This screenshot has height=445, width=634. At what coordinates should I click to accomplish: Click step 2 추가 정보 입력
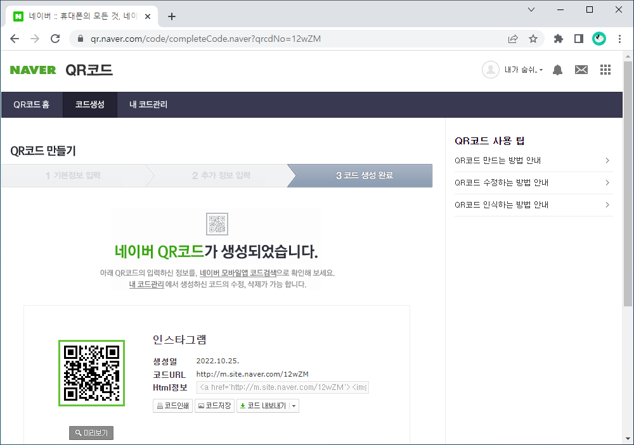coord(221,176)
